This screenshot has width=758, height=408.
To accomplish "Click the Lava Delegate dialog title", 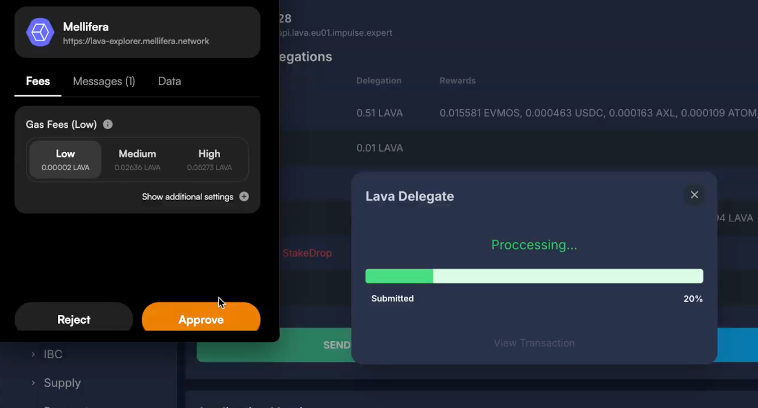I will [410, 196].
